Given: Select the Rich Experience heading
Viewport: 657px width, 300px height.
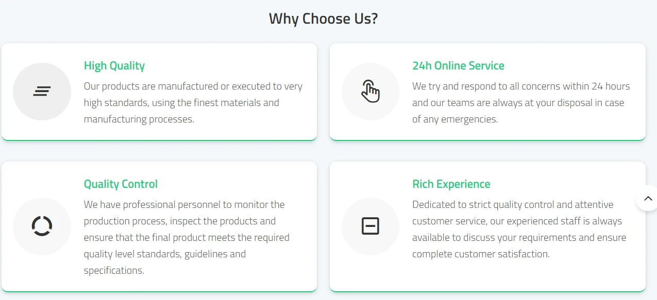Looking at the screenshot, I should coord(451,184).
